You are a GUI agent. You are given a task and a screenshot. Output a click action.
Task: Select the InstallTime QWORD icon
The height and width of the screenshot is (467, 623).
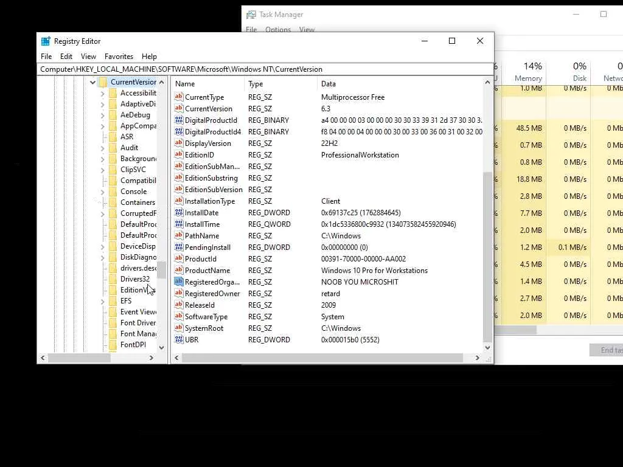179,224
